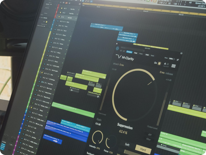Click the large Suppression knob

134,94
